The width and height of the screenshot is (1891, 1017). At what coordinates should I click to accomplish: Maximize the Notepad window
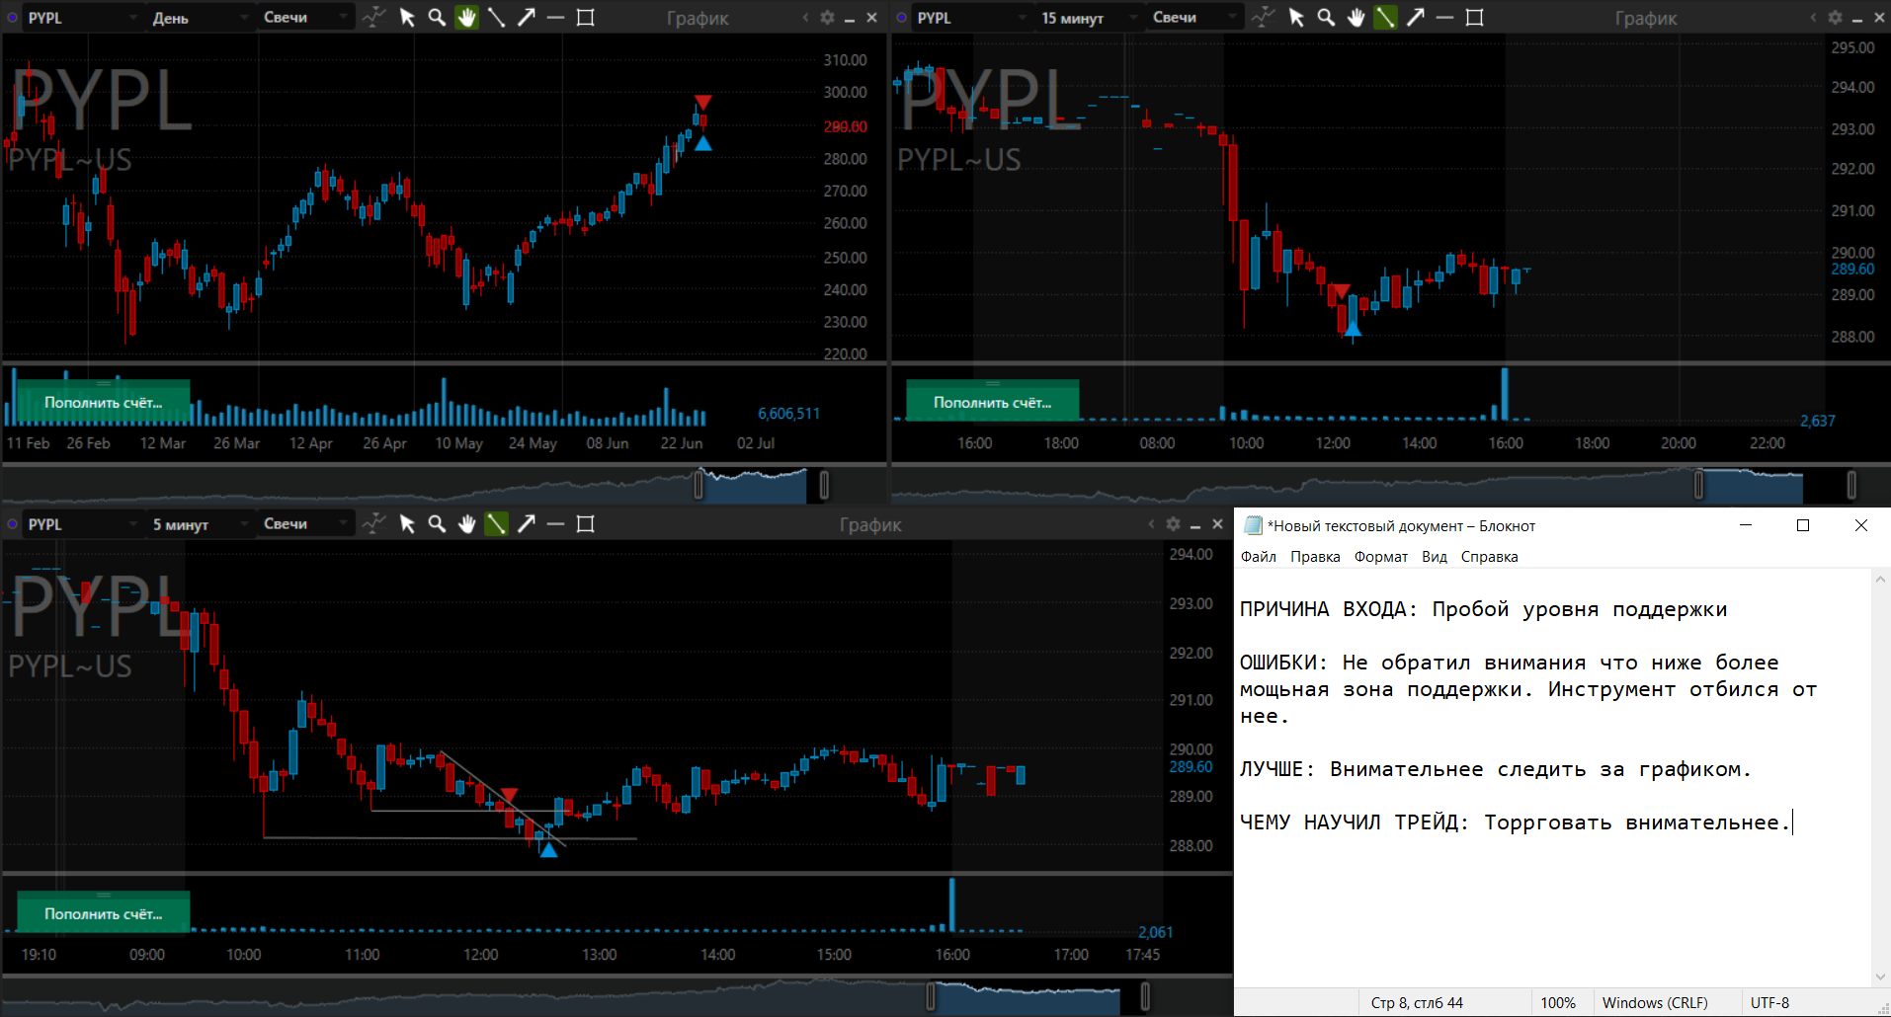pyautogui.click(x=1803, y=525)
